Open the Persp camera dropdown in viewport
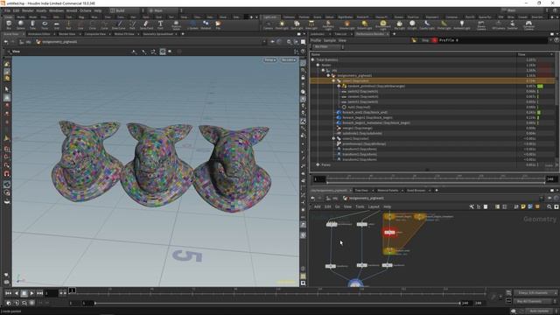 [270, 60]
